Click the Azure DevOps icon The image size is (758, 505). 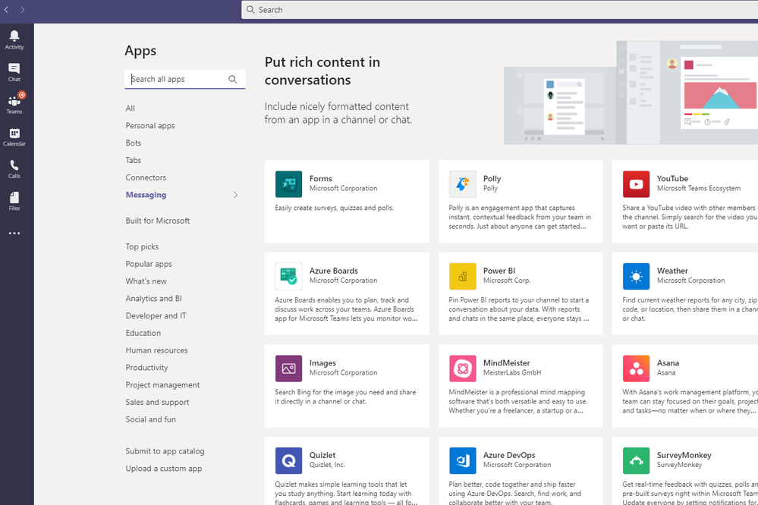[x=463, y=460]
